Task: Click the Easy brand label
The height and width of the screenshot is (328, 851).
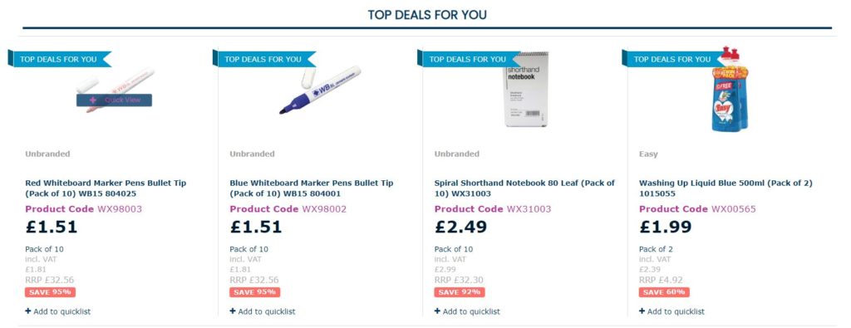Action: 648,154
